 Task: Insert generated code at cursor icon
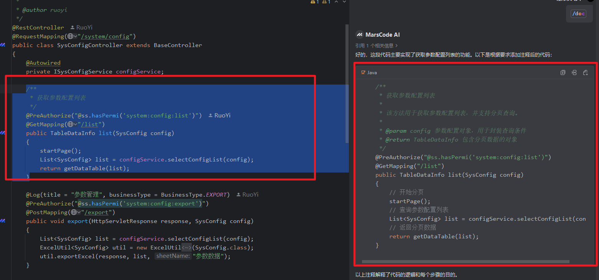click(574, 73)
